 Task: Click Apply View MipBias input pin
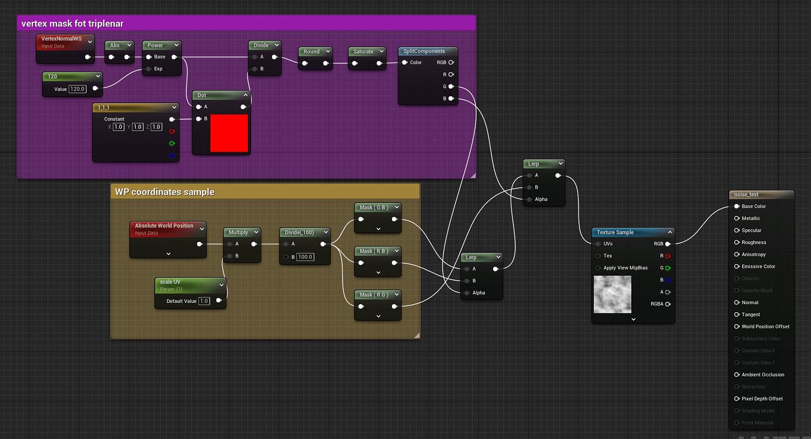598,268
